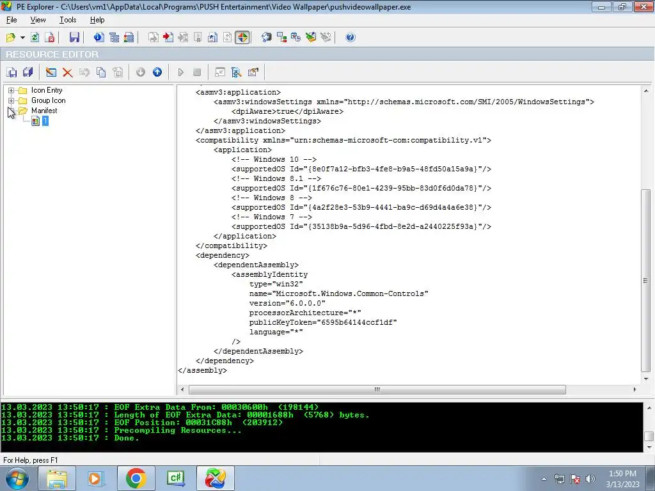
Task: Click the Copy resource icon
Action: (101, 72)
